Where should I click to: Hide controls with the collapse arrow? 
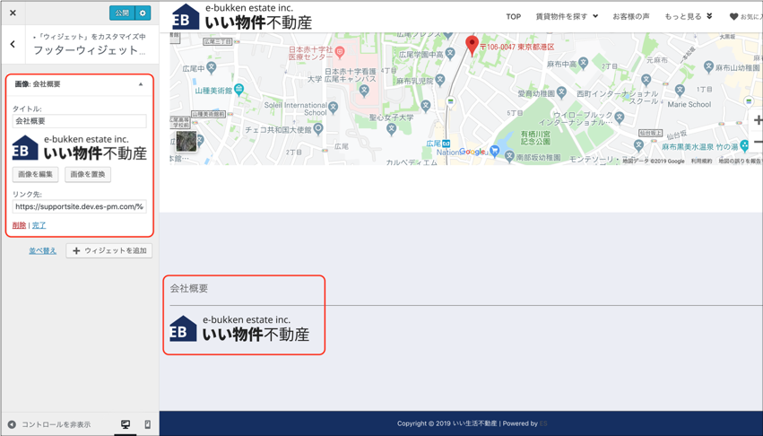13,424
